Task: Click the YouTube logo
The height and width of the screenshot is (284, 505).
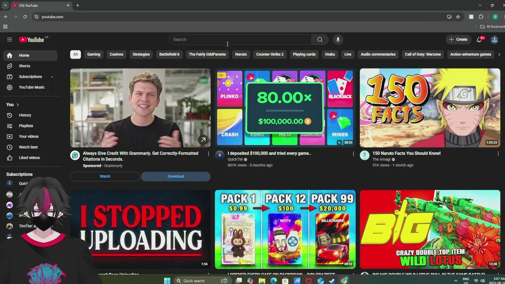Action: coord(32,39)
